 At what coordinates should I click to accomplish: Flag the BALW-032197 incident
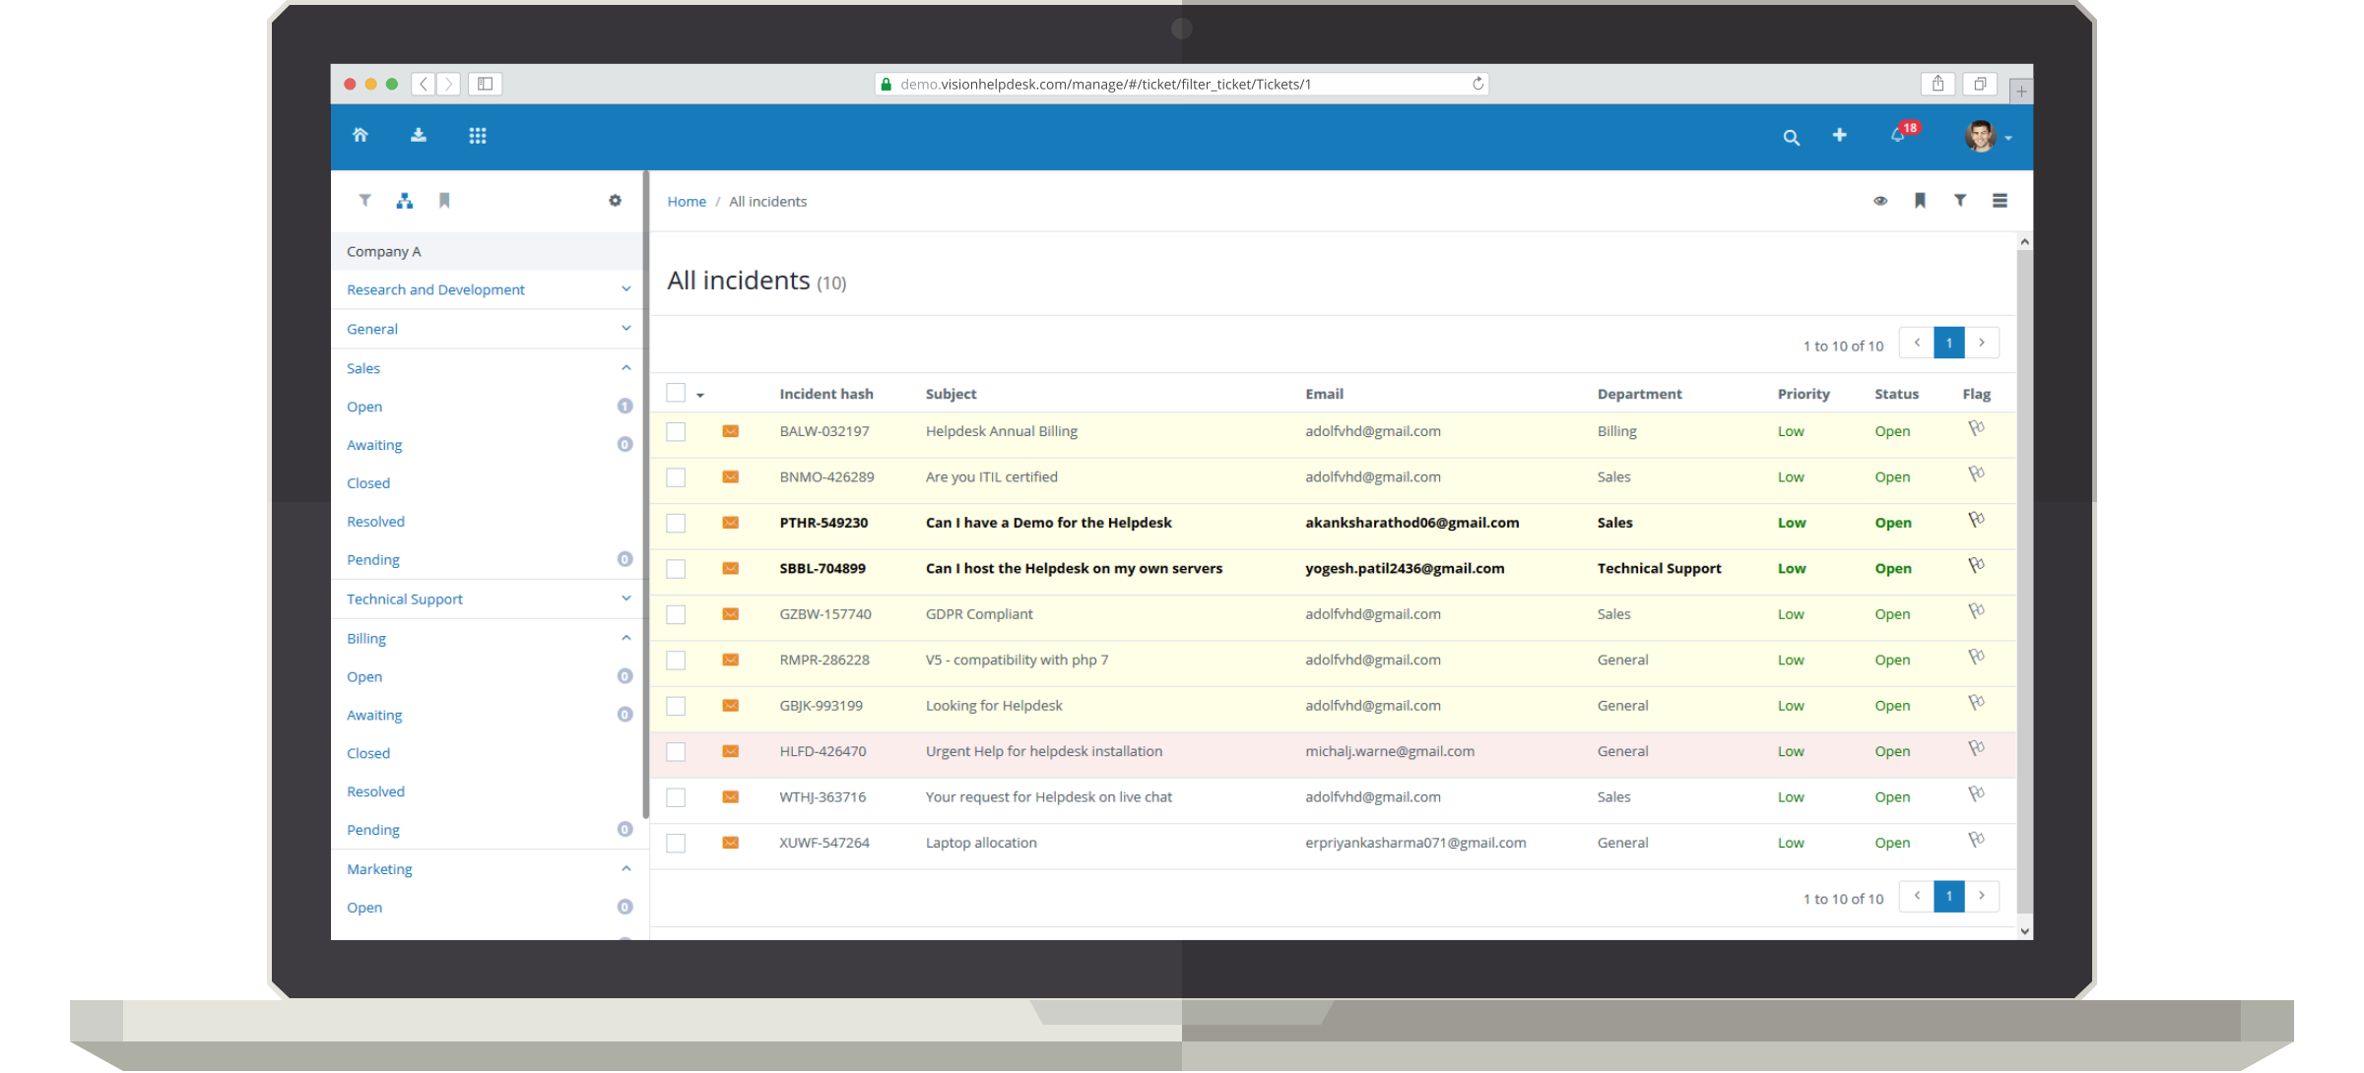[1976, 429]
